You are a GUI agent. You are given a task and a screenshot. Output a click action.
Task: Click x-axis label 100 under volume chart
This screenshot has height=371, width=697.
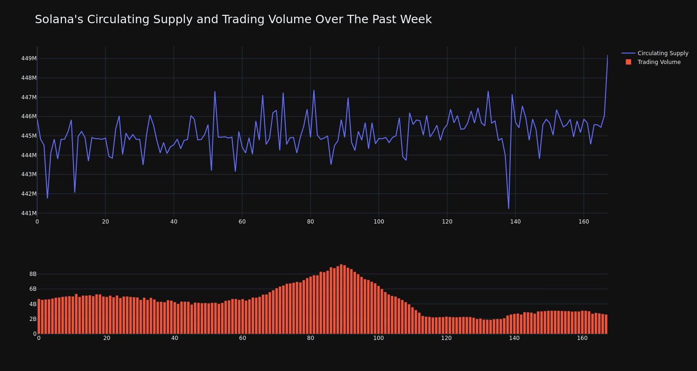click(378, 338)
